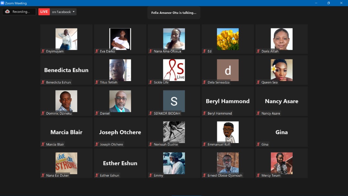Click muted mic icon beside Emmanuel Kofi

(x=204, y=144)
